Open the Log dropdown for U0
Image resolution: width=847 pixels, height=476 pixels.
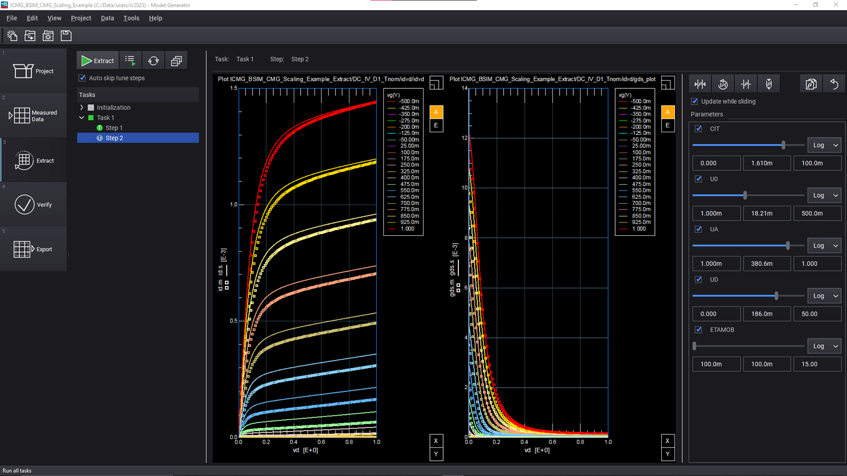tap(824, 195)
